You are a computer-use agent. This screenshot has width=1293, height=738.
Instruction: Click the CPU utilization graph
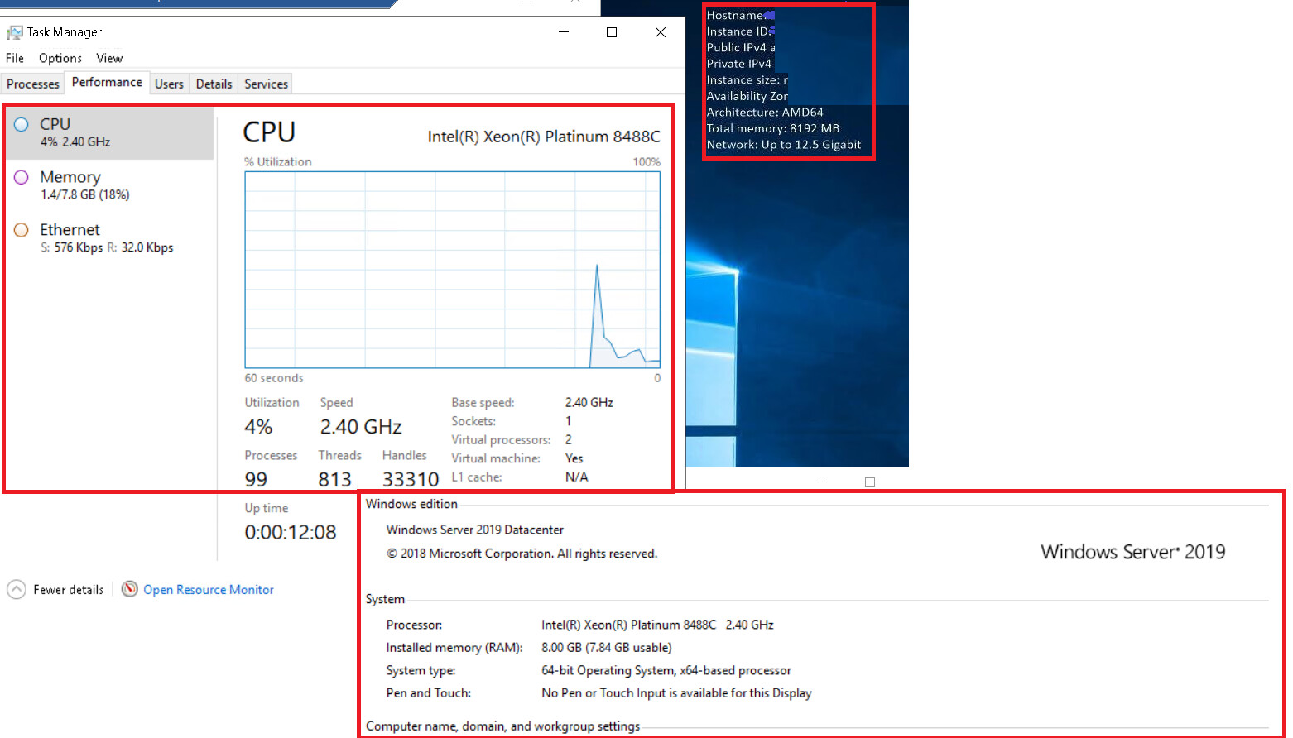coord(452,270)
